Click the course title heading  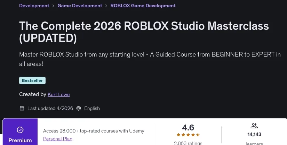(144, 32)
